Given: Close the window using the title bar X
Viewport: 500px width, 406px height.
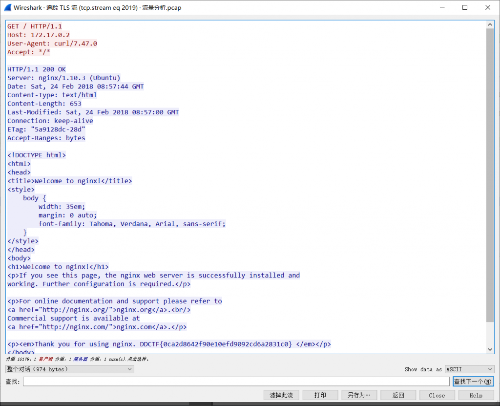Looking at the screenshot, I should coord(488,7).
